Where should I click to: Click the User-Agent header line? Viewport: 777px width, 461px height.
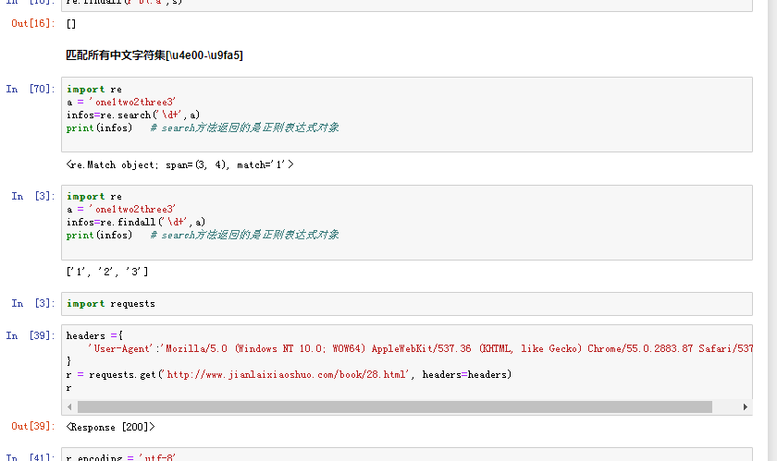tap(416, 348)
